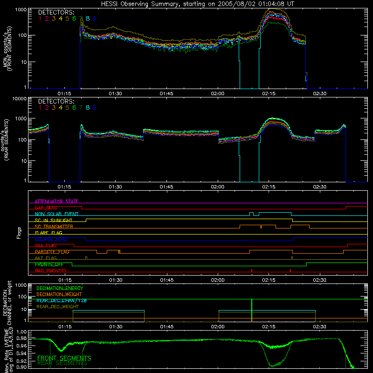Click first red BAD_PACKETS tick mark
This screenshot has height=373, width=373.
252,270
